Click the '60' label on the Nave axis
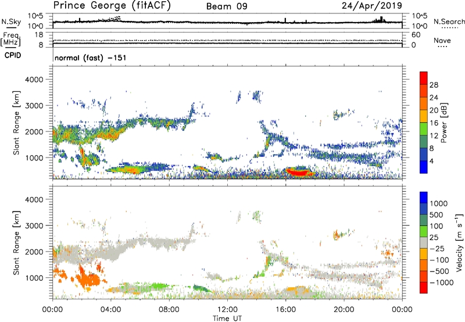The height and width of the screenshot is (322, 465). (416, 35)
